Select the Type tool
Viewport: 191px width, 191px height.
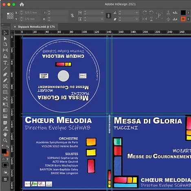5,63
